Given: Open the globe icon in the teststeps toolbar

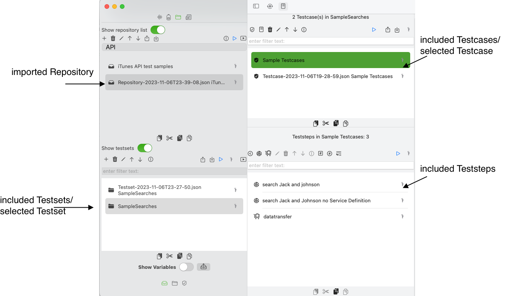Looking at the screenshot, I should (259, 153).
